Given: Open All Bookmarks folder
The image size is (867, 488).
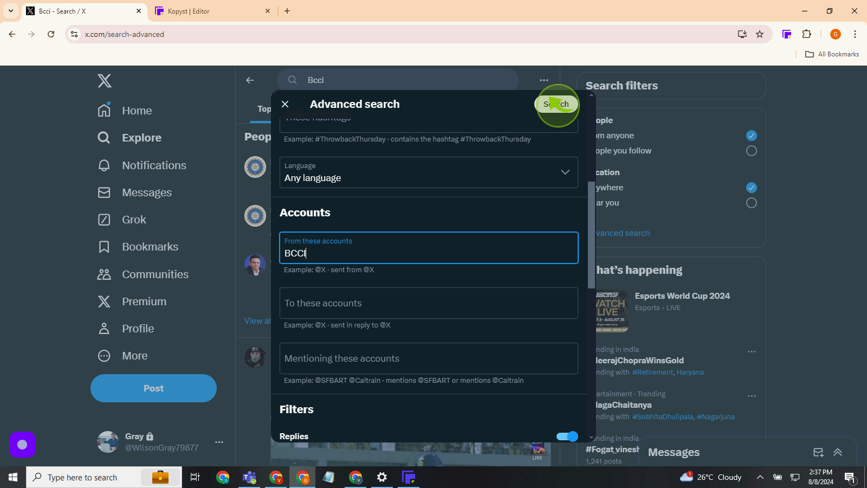Looking at the screenshot, I should (x=832, y=54).
